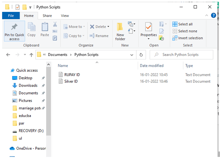Click the navigation pane scroll up arrow

pyautogui.click(x=49, y=65)
